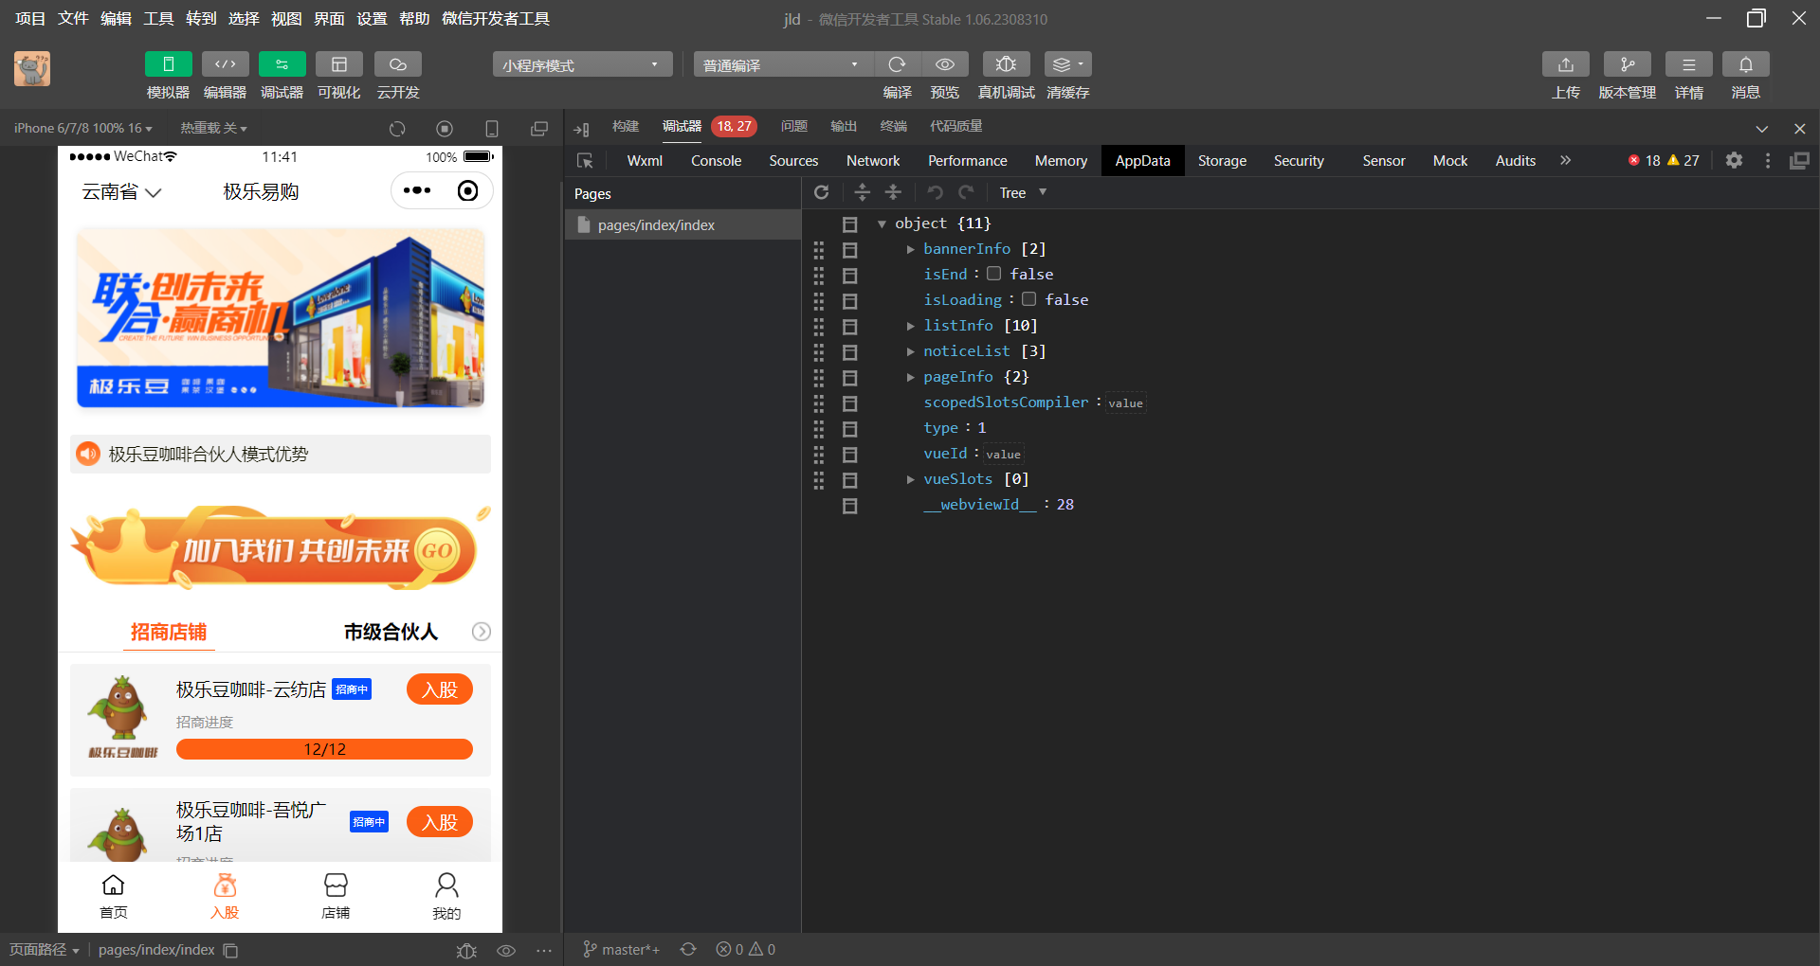Click the element inspector cursor icon
This screenshot has height=966, width=1820.
(585, 161)
